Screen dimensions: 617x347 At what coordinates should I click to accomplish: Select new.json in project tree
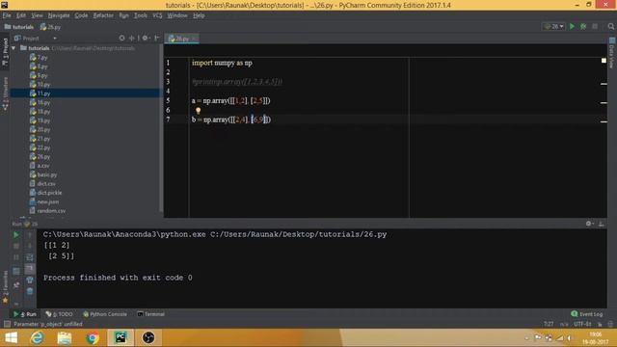(x=44, y=201)
